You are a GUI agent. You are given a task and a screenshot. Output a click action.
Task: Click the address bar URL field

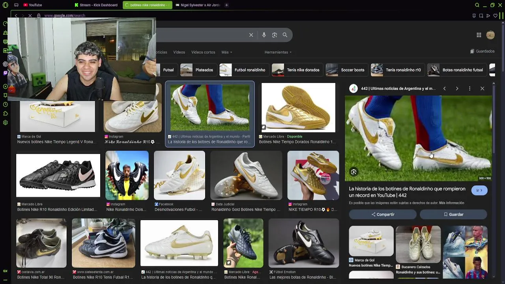[x=252, y=16]
